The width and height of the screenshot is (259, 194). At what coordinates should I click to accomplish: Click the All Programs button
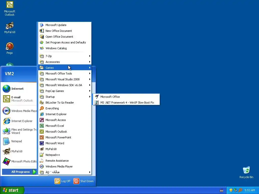tap(19, 172)
